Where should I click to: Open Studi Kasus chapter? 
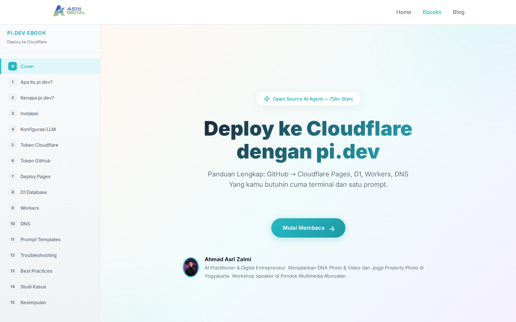point(50,287)
